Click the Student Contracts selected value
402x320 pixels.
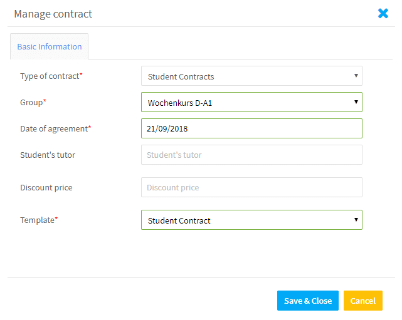181,76
